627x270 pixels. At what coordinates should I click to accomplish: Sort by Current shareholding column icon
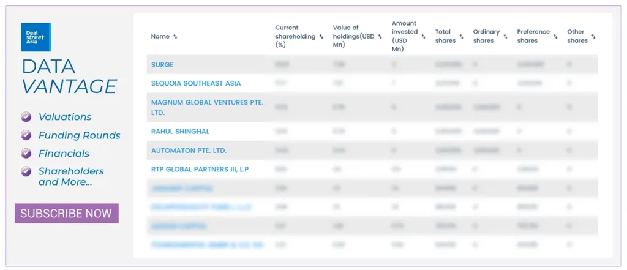321,37
